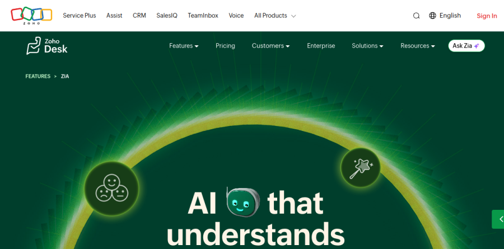The height and width of the screenshot is (249, 504).
Task: Open the Voice product link
Action: (x=236, y=16)
